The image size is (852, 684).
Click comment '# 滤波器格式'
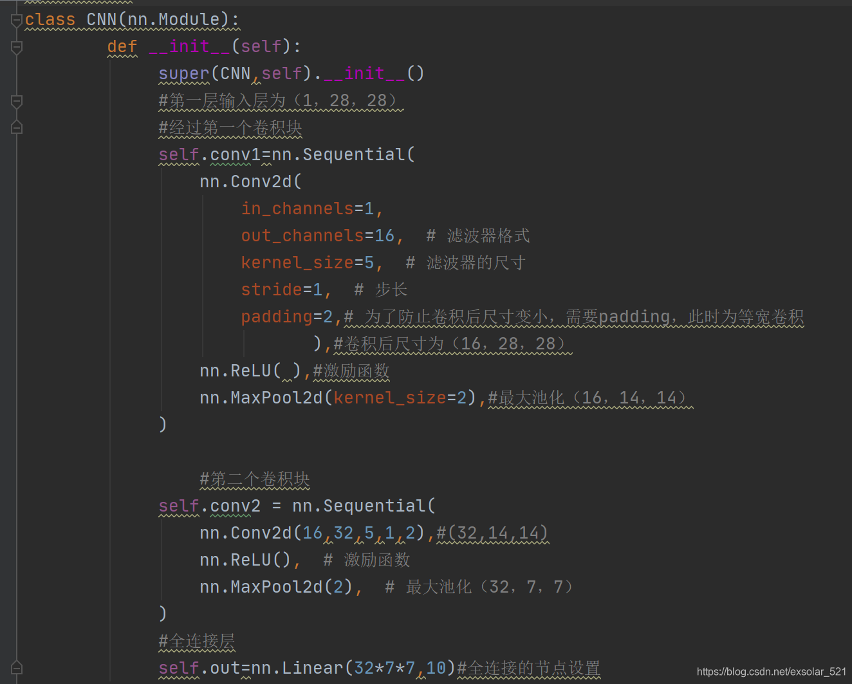tap(478, 236)
